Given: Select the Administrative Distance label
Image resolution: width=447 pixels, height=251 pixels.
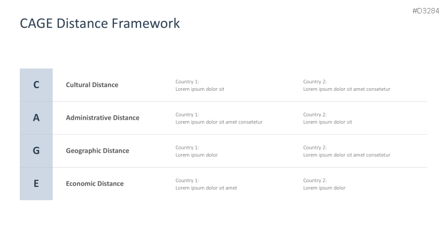Looking at the screenshot, I should click(x=102, y=118).
